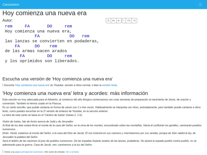Select lyric 'y los oprimidos son liberados.'
The width and height of the screenshot is (207, 155).
(x=42, y=61)
